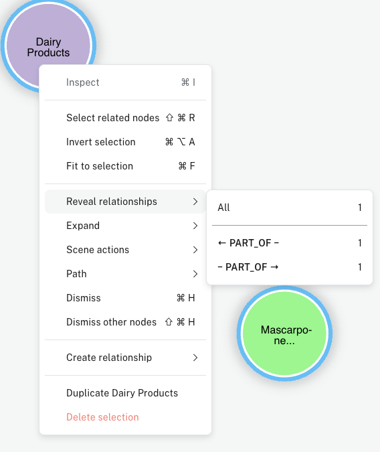The height and width of the screenshot is (452, 380).
Task: Choose Select related nodes
Action: point(125,118)
